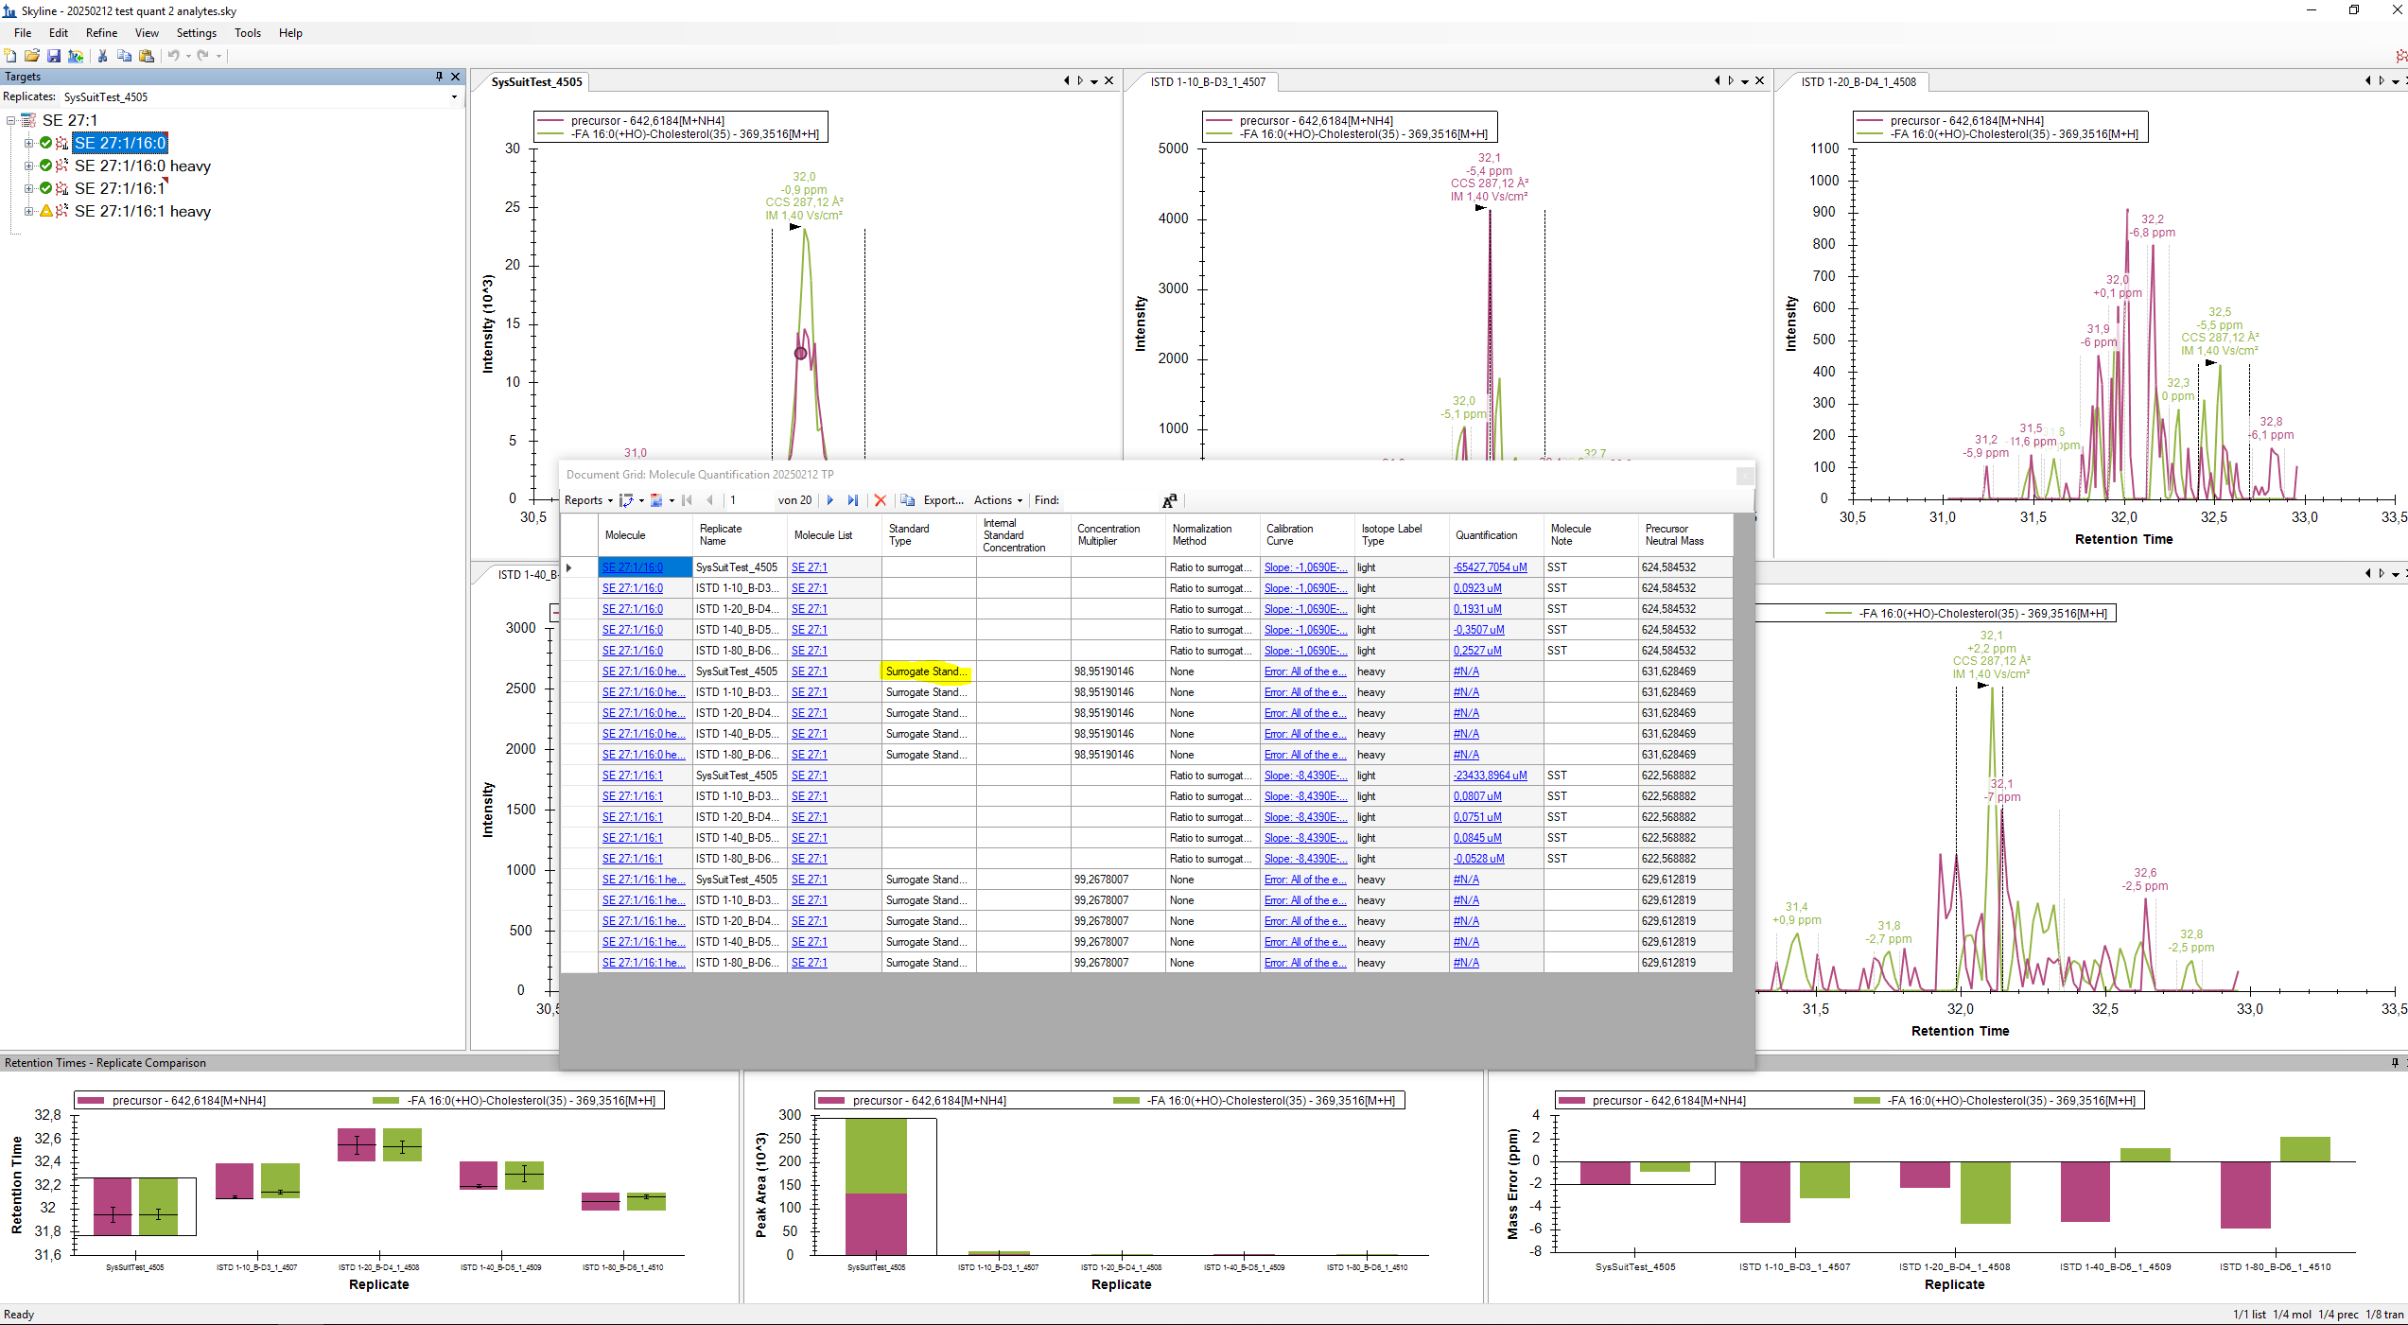Go to next row in Document Grid
This screenshot has height=1325, width=2408.
(x=830, y=500)
